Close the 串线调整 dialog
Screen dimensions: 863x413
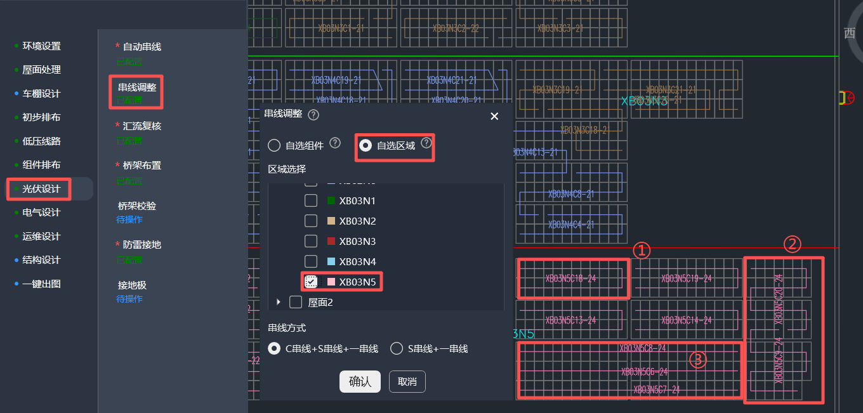coord(494,116)
